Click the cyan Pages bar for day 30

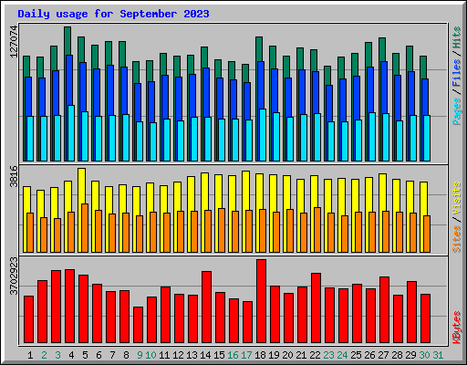point(427,139)
